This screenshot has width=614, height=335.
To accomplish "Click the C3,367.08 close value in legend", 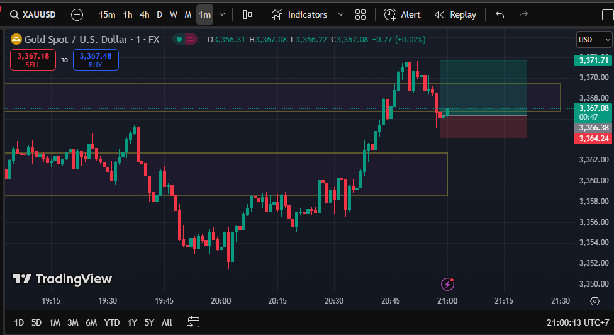I will pyautogui.click(x=349, y=40).
